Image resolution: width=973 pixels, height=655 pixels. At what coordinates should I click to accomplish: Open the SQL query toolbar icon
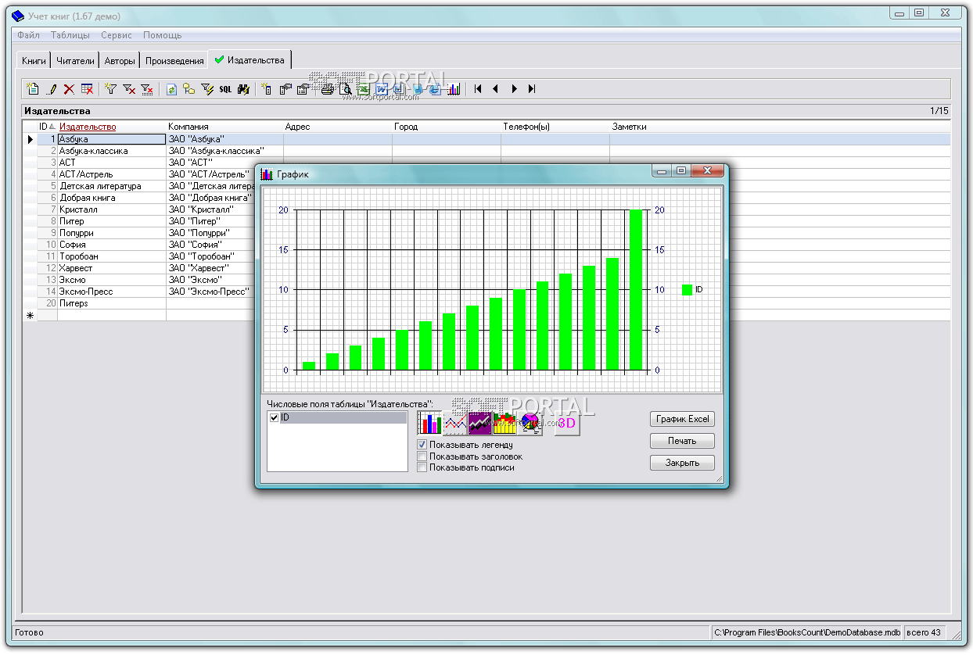(225, 89)
